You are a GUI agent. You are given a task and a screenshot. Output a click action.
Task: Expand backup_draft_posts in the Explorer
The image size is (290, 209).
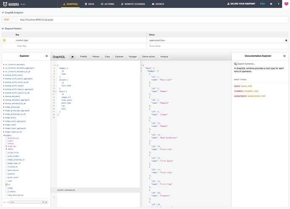point(4,75)
